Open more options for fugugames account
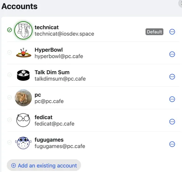The image size is (182, 172). (x=172, y=144)
